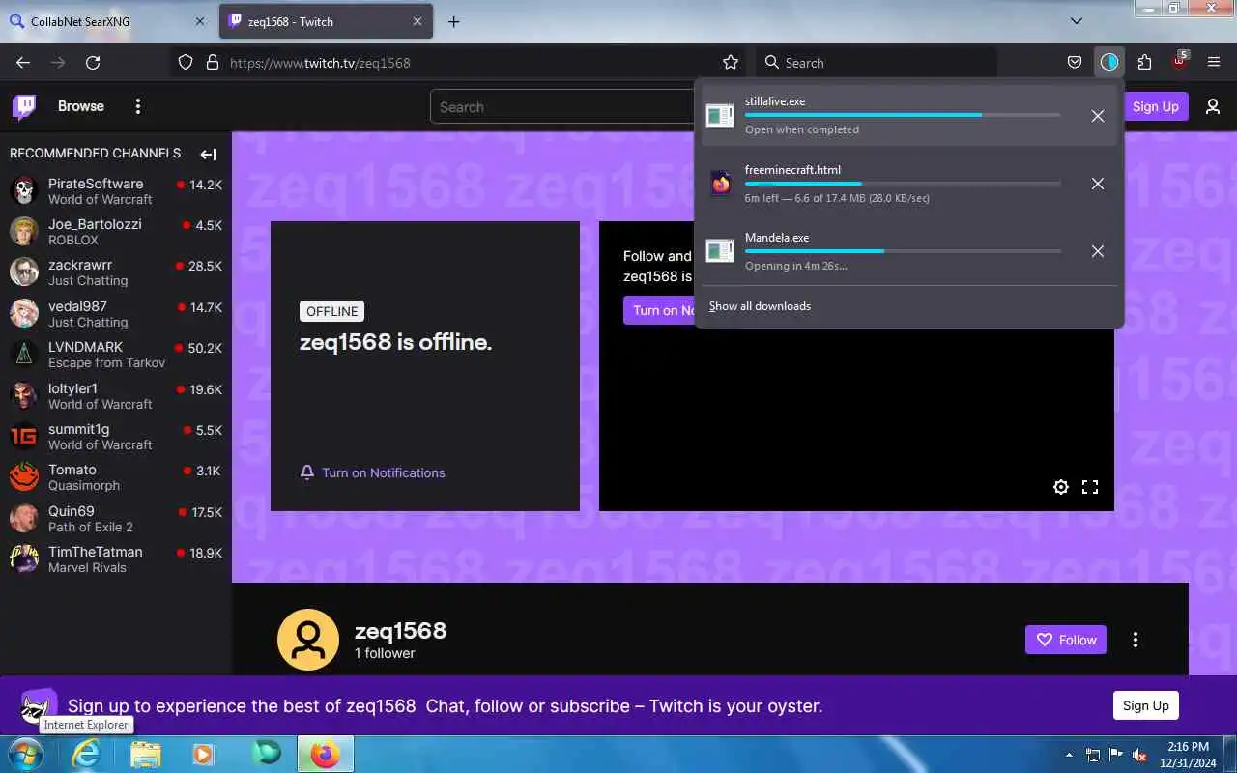Open summit1g channel avatar

(x=24, y=436)
